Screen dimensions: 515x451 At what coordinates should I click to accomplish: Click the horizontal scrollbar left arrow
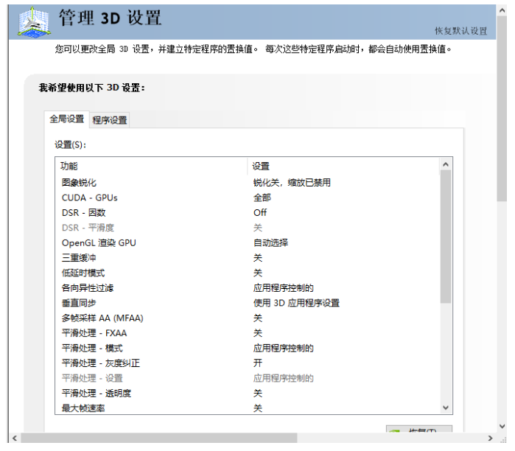[x=14, y=438]
